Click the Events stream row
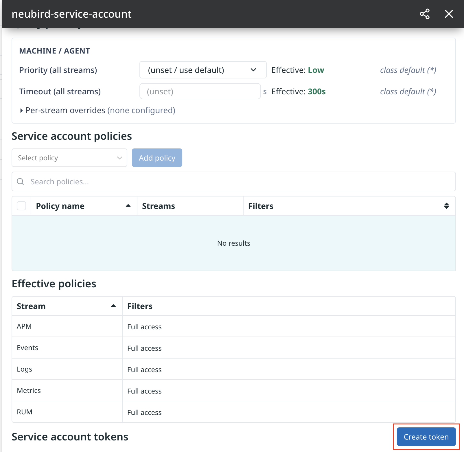This screenshot has width=464, height=452. [x=234, y=348]
